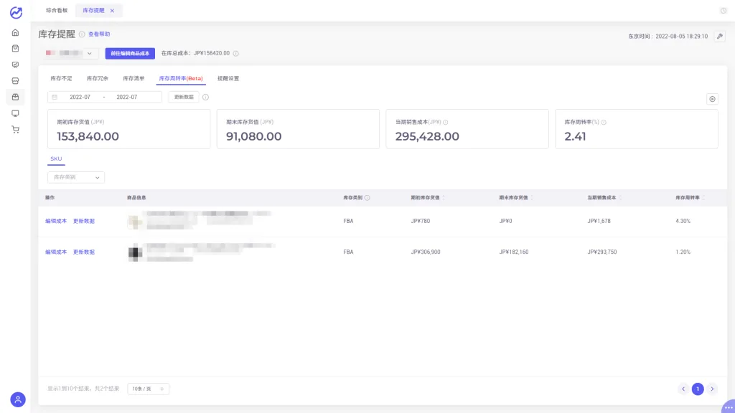Click the 查看帮助 link
Viewport: 735px width, 413px height.
[x=99, y=34]
